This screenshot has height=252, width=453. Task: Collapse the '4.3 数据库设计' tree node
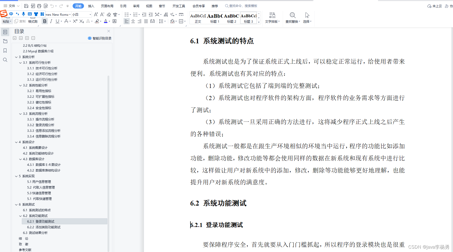20,159
